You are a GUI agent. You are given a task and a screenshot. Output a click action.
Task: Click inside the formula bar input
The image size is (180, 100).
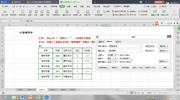click(x=104, y=21)
